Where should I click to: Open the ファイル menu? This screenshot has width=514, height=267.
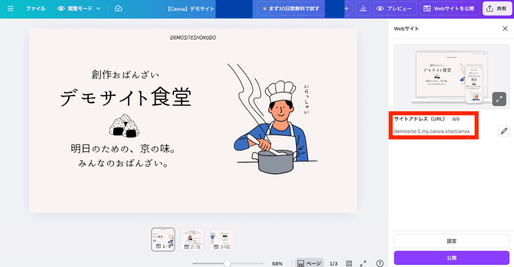tap(36, 9)
